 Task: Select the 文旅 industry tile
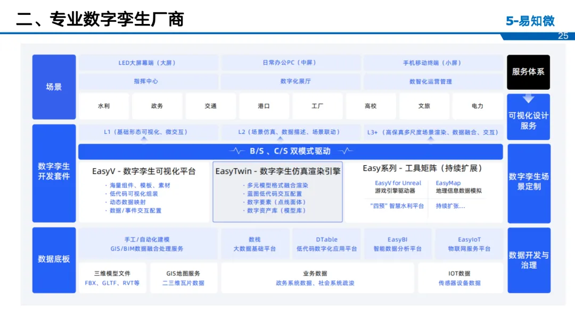point(424,106)
